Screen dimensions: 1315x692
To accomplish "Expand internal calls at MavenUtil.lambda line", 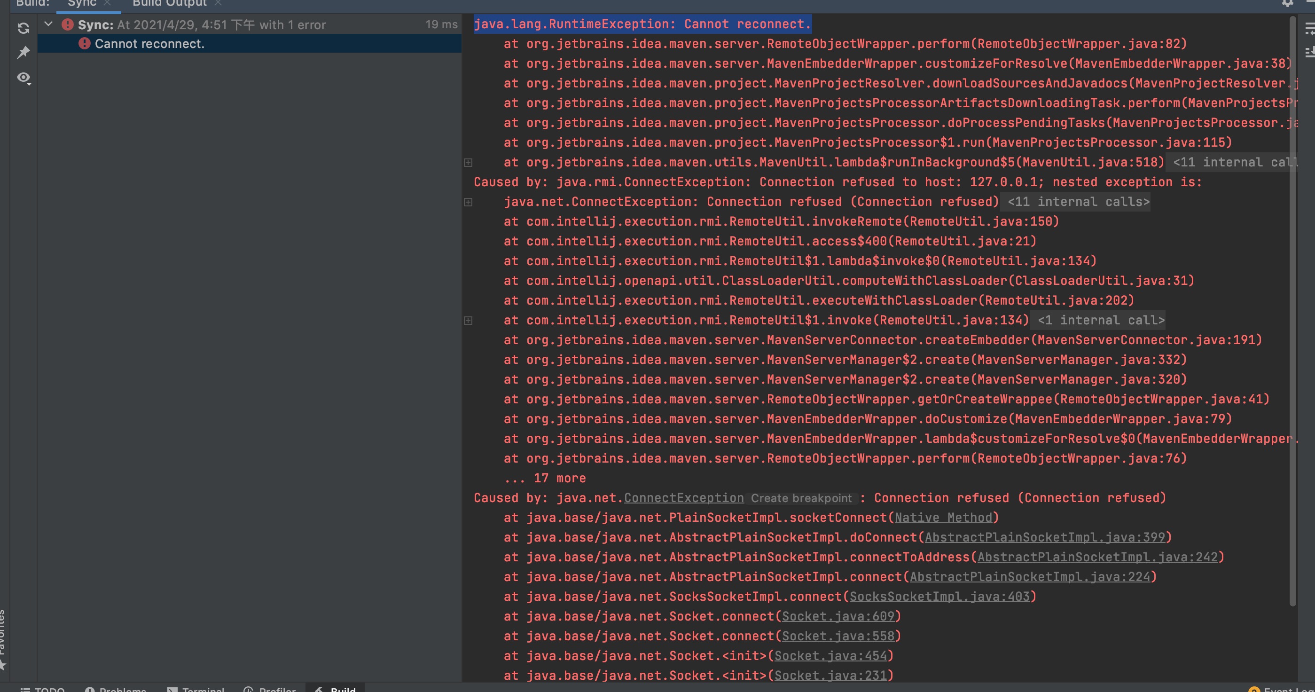I will (x=468, y=162).
